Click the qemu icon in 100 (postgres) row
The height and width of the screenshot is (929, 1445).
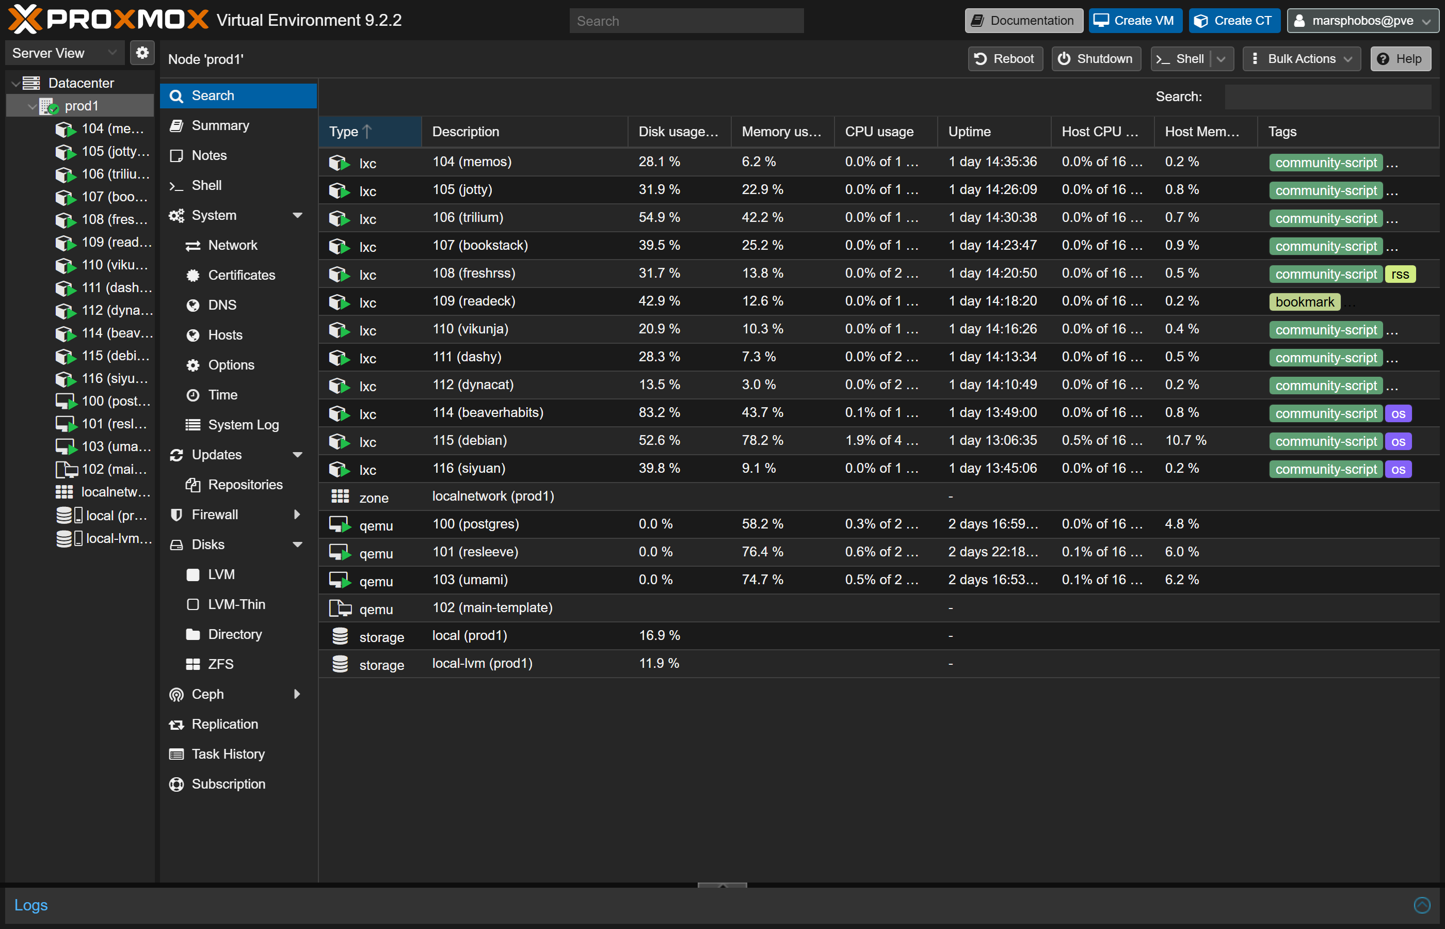339,525
